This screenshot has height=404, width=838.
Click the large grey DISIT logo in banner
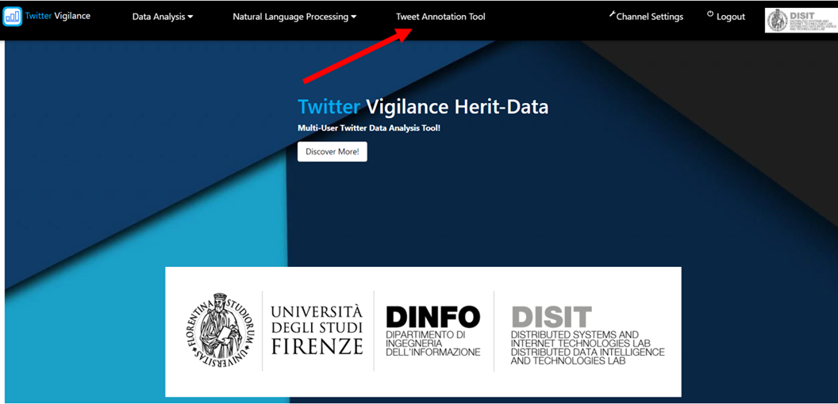(552, 317)
